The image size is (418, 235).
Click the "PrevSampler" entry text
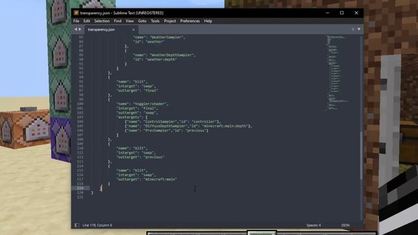[x=158, y=131]
